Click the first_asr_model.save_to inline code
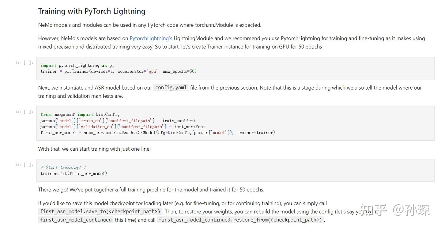Image resolution: width=441 pixels, height=228 pixels. [100, 211]
